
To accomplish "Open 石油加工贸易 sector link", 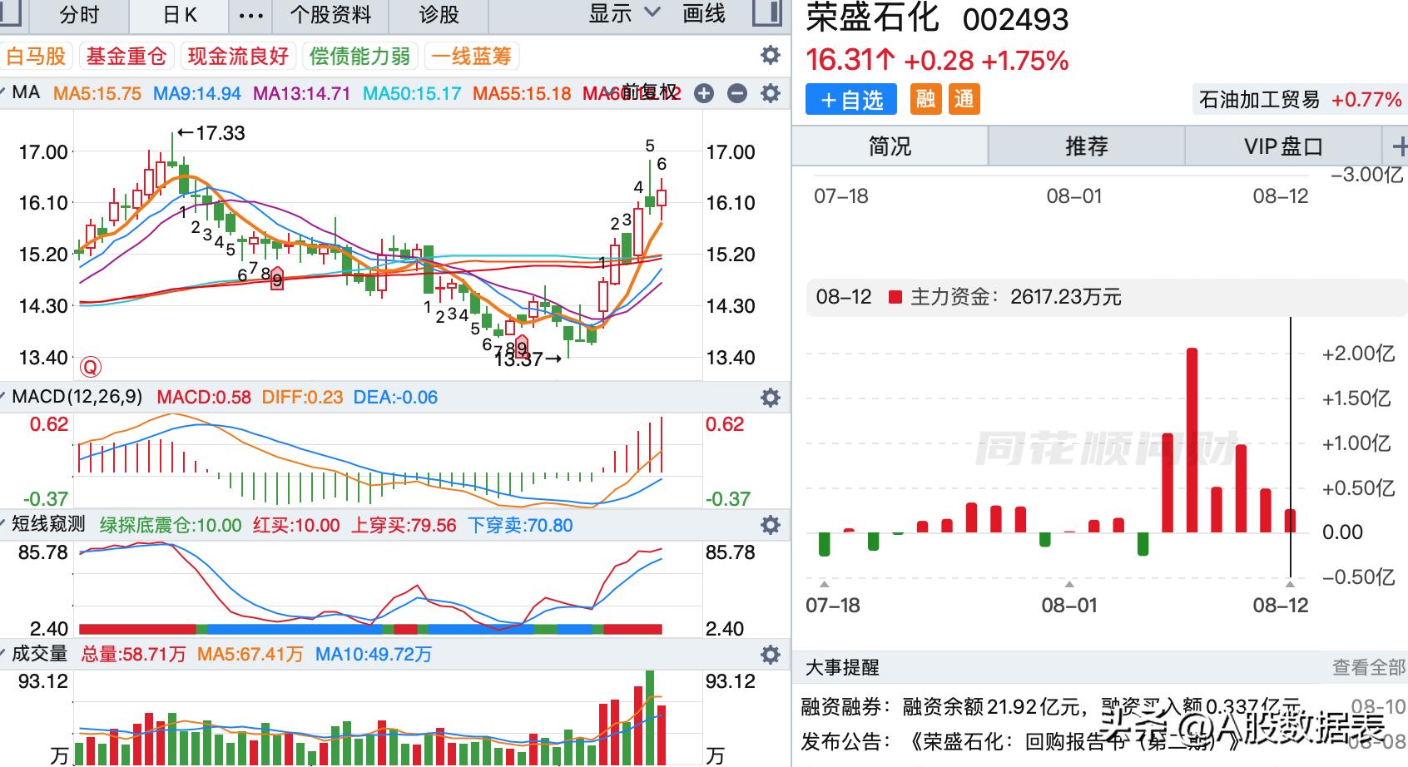I will coord(1300,100).
